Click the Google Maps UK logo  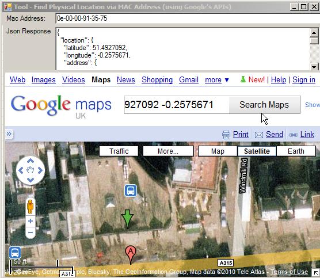pos(61,106)
